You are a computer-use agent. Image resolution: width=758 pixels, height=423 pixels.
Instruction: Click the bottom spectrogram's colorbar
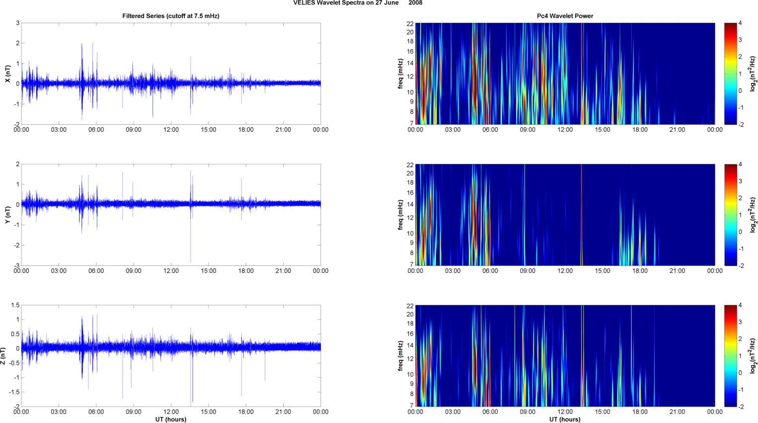tap(730, 356)
